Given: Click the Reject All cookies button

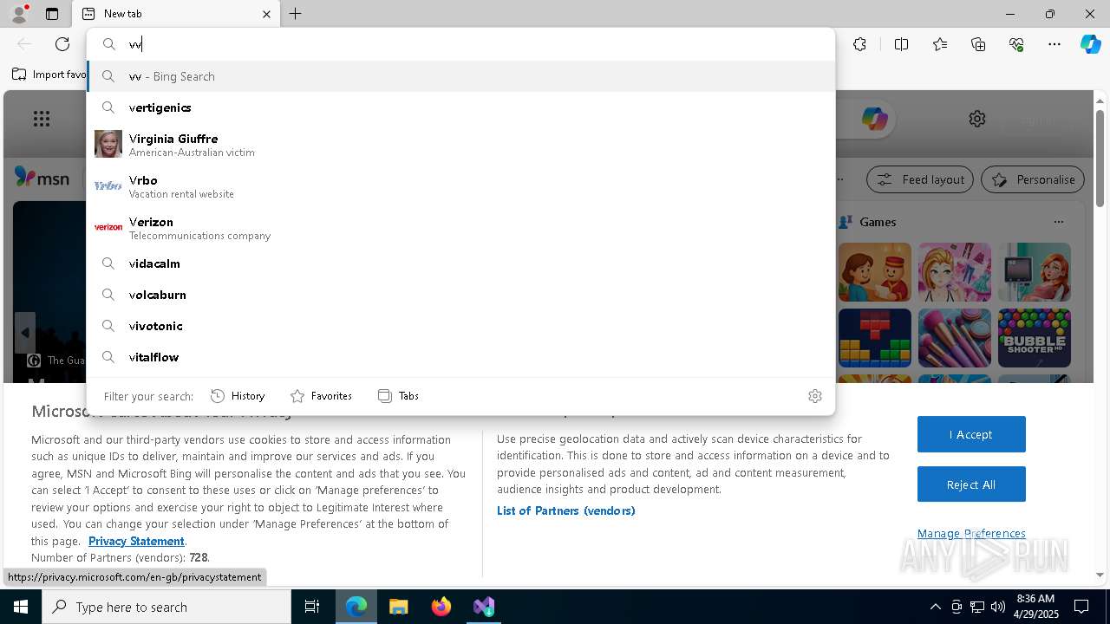Looking at the screenshot, I should (x=971, y=484).
